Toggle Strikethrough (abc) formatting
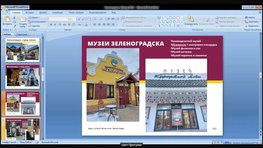 point(65,25)
